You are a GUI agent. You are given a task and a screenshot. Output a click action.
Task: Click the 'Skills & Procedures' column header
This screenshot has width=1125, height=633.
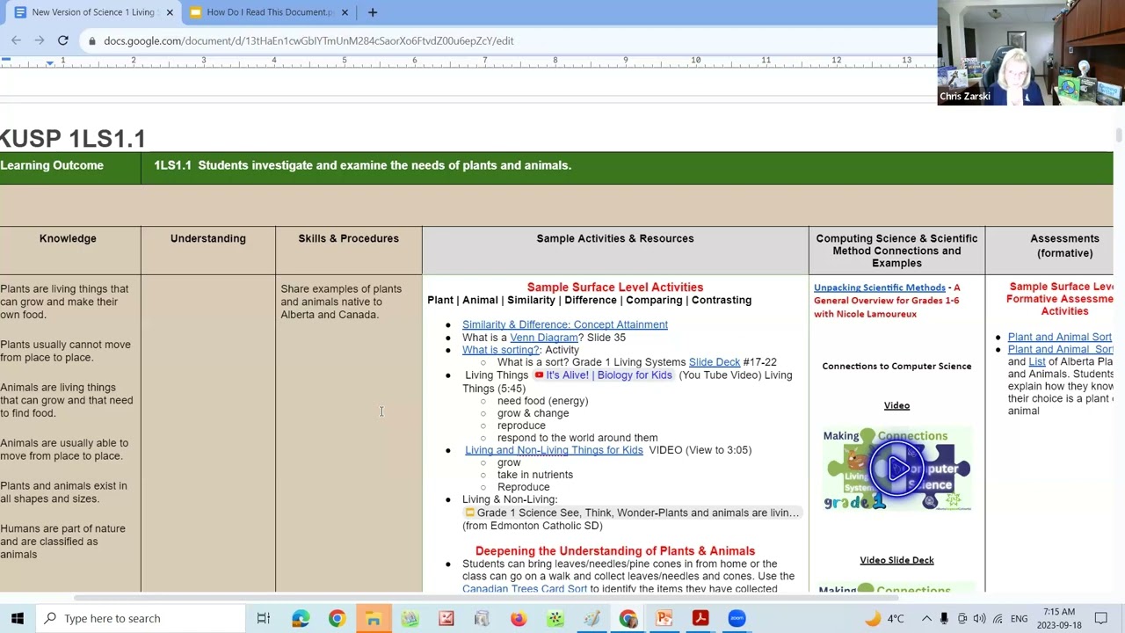[x=348, y=238]
